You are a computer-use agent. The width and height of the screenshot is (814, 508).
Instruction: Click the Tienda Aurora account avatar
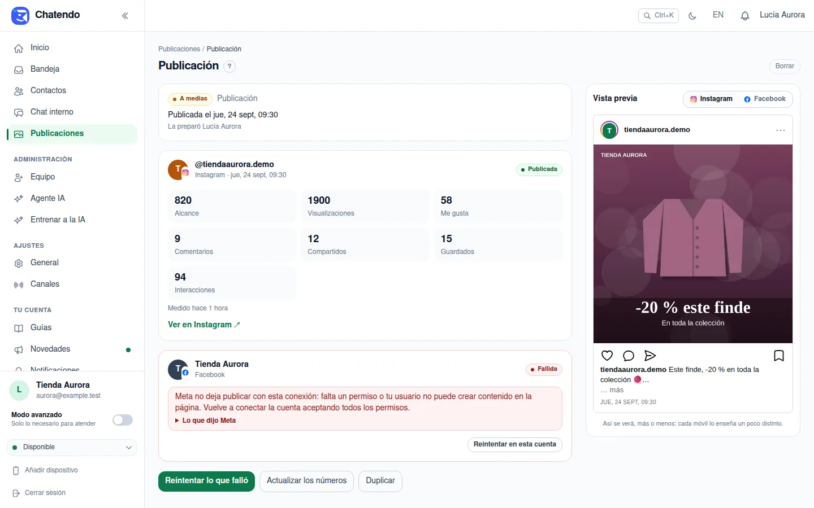[x=19, y=390]
